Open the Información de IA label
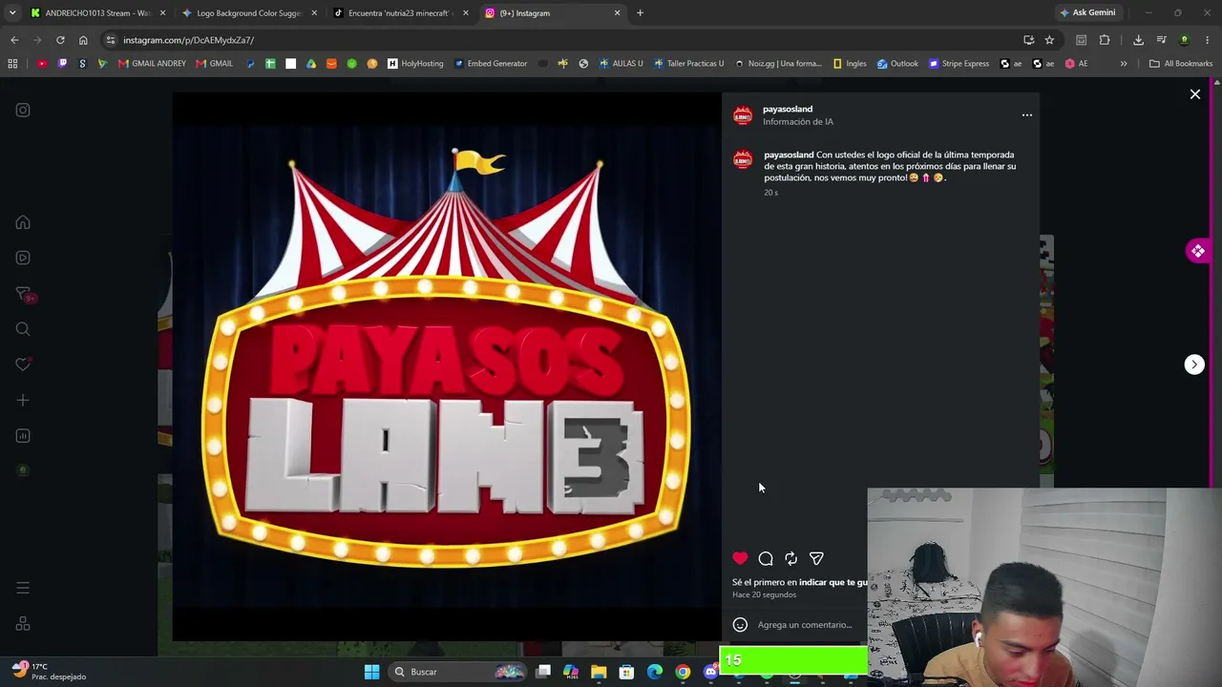 798,122
